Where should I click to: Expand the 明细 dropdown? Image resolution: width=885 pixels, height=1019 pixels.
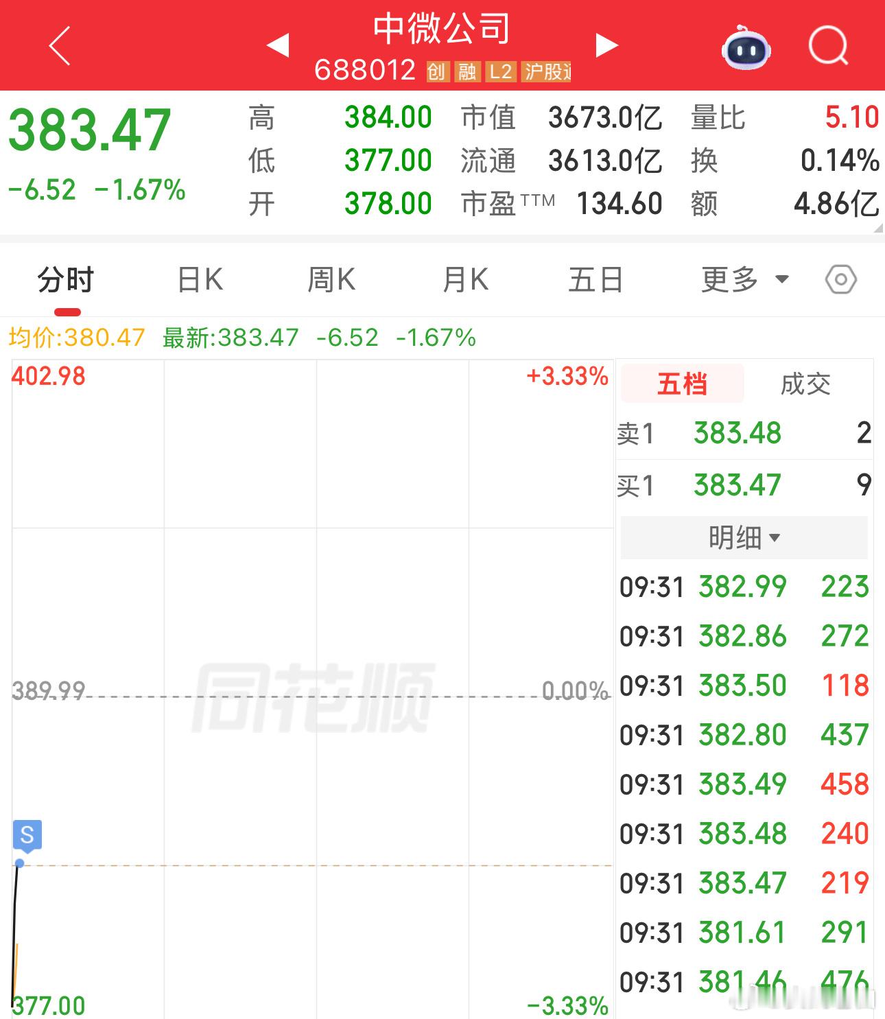(x=744, y=537)
